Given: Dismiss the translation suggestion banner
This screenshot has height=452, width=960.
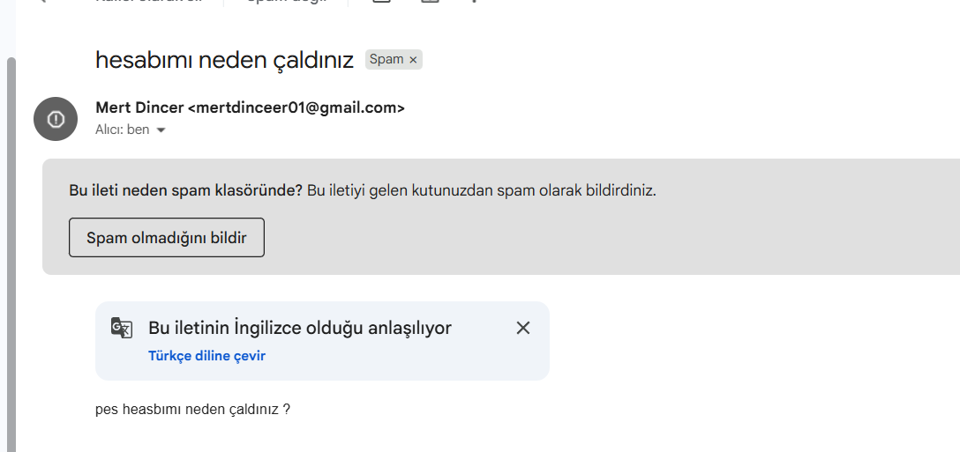Looking at the screenshot, I should coord(523,328).
